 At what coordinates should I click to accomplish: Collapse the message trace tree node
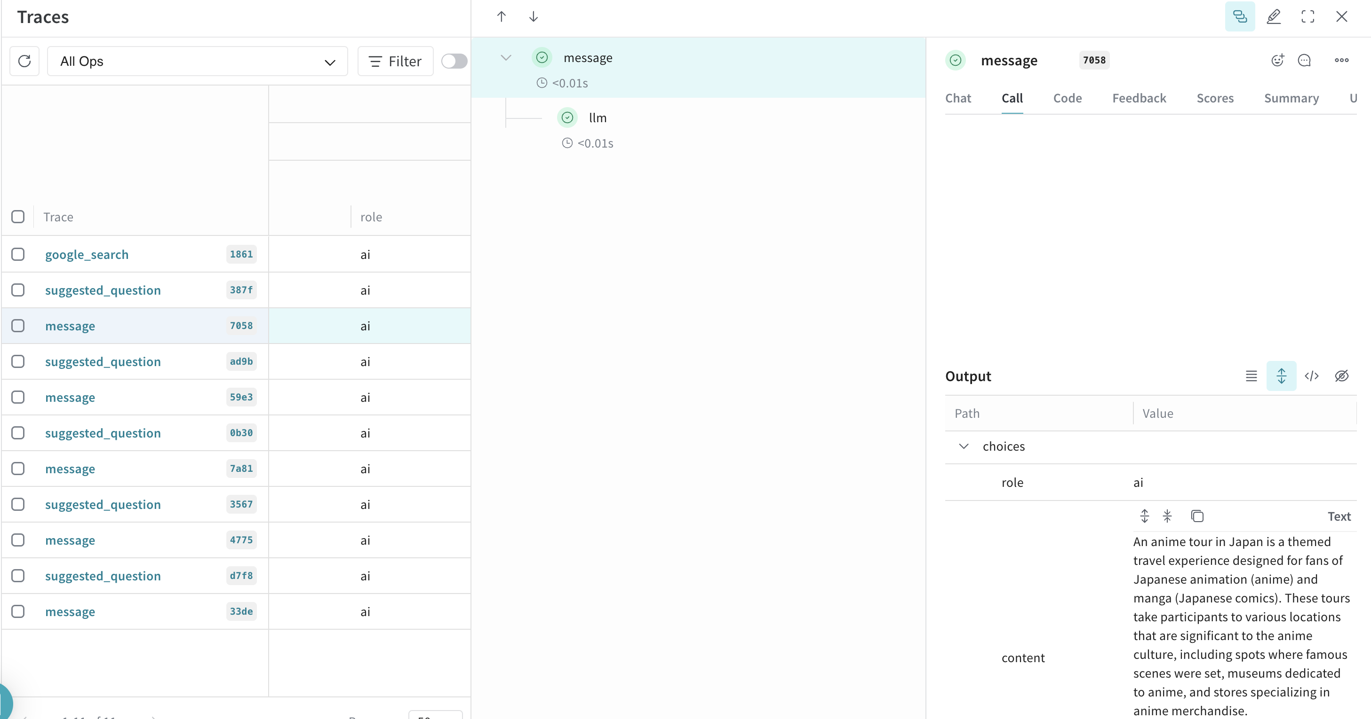pyautogui.click(x=506, y=57)
